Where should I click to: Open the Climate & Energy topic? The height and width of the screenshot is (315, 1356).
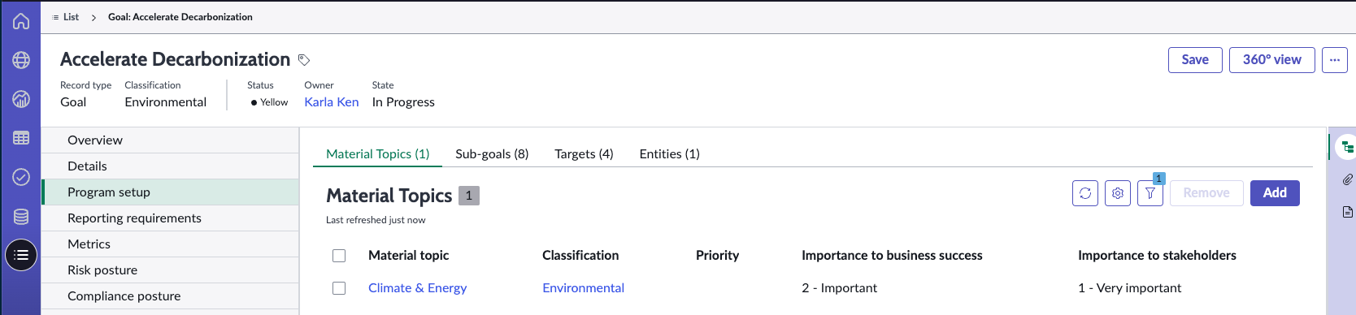point(417,288)
